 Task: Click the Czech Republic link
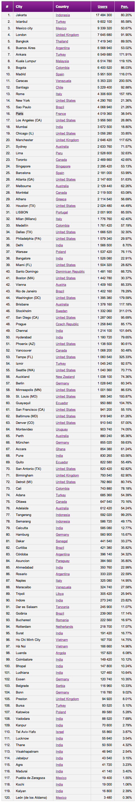point(67,324)
